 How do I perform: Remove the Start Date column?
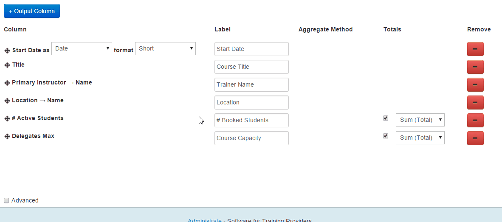coord(475,49)
